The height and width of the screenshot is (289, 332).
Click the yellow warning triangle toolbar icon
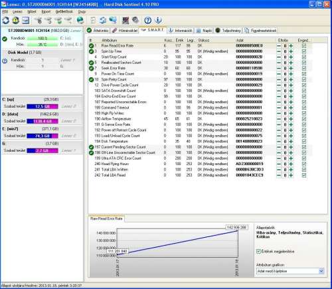tap(16, 21)
